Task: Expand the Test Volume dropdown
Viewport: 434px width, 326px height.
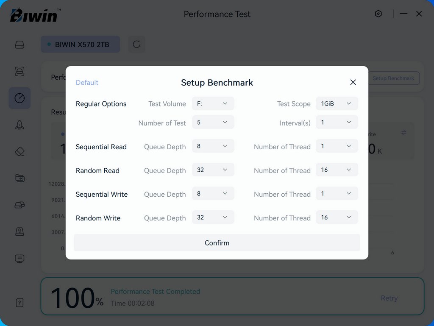Action: tap(213, 103)
